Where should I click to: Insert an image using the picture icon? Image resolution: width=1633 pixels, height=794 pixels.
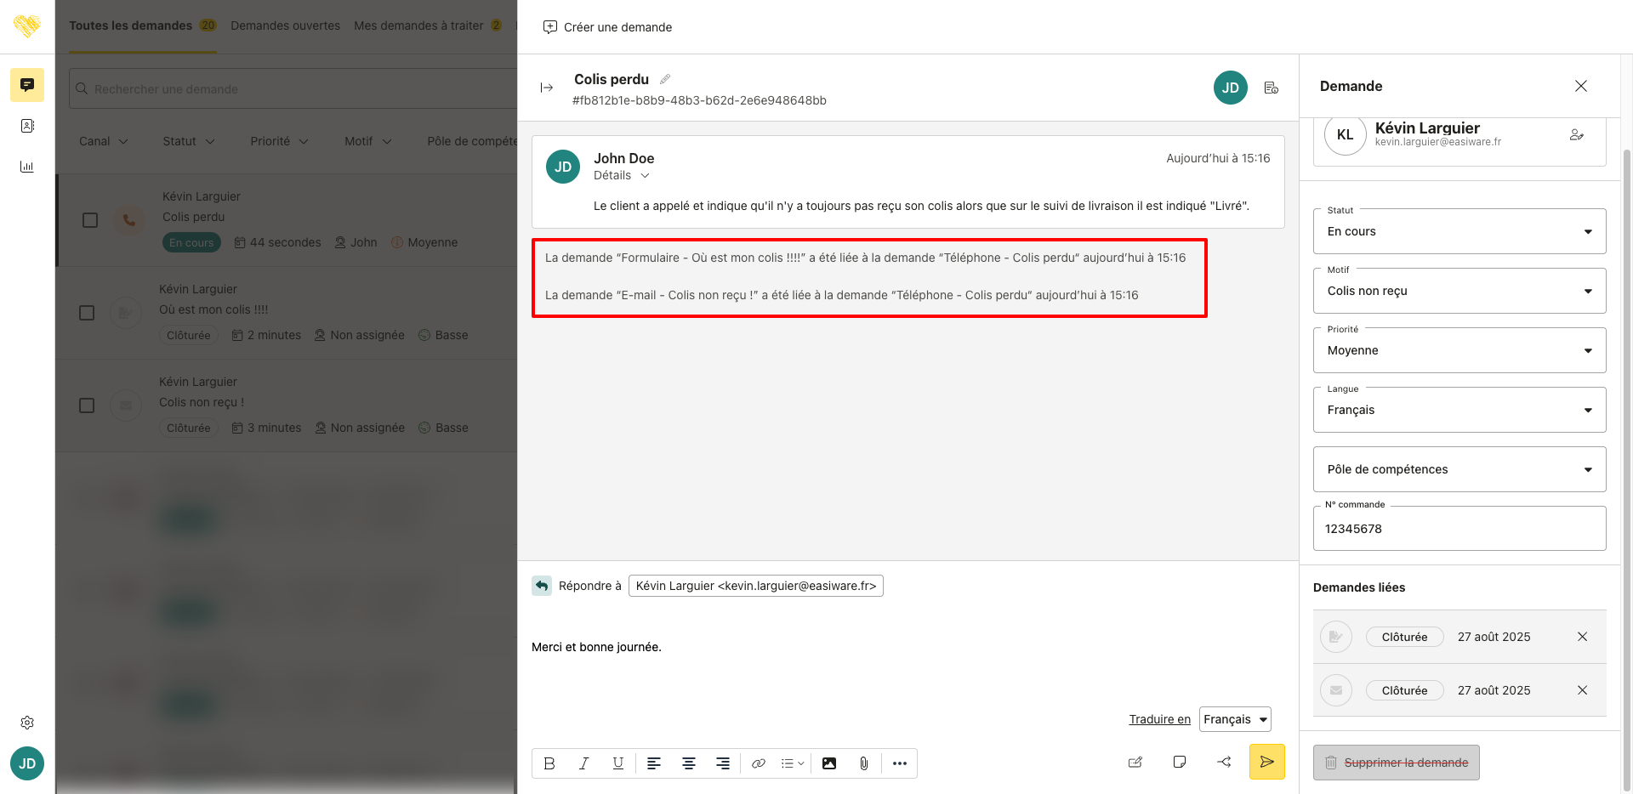828,763
